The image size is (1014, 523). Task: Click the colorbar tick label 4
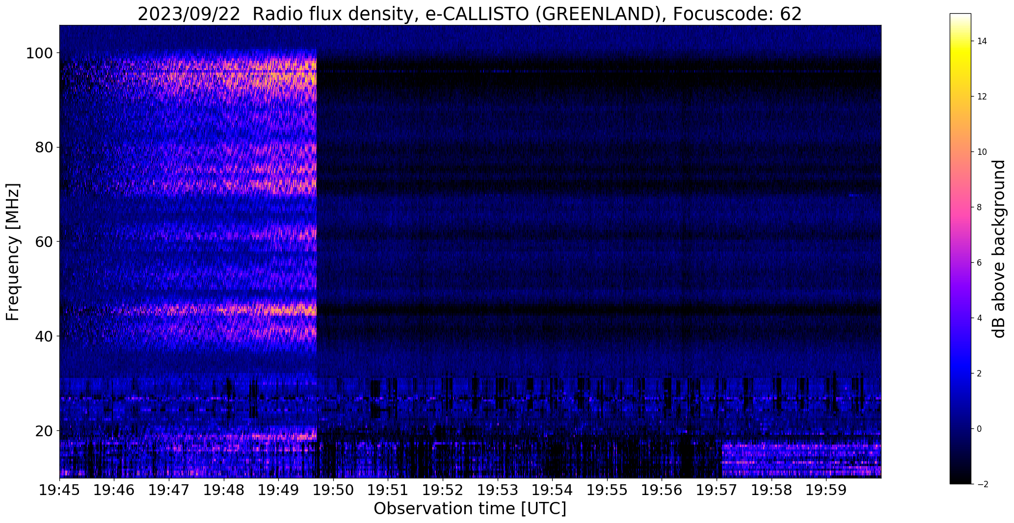pyautogui.click(x=979, y=318)
